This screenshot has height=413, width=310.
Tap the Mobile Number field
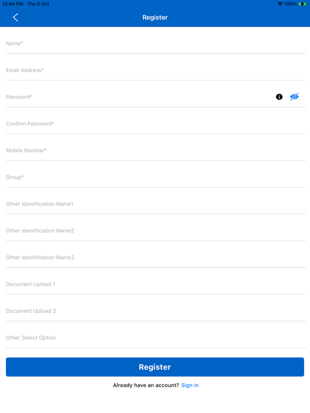pos(155,150)
